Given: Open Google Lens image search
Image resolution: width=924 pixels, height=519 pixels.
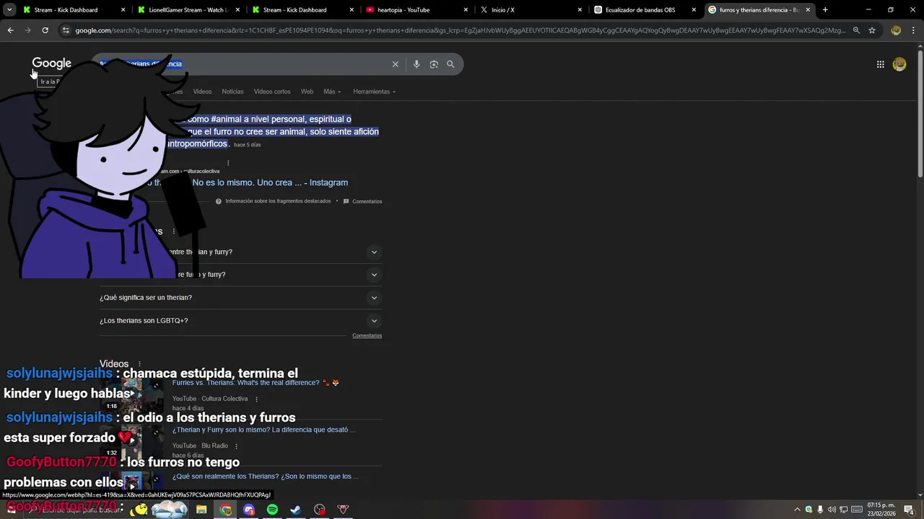Looking at the screenshot, I should click(x=434, y=64).
